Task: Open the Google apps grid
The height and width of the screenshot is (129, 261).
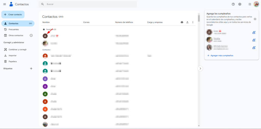Action: pyautogui.click(x=250, y=4)
